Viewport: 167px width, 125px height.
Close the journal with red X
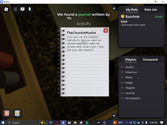(x=106, y=30)
